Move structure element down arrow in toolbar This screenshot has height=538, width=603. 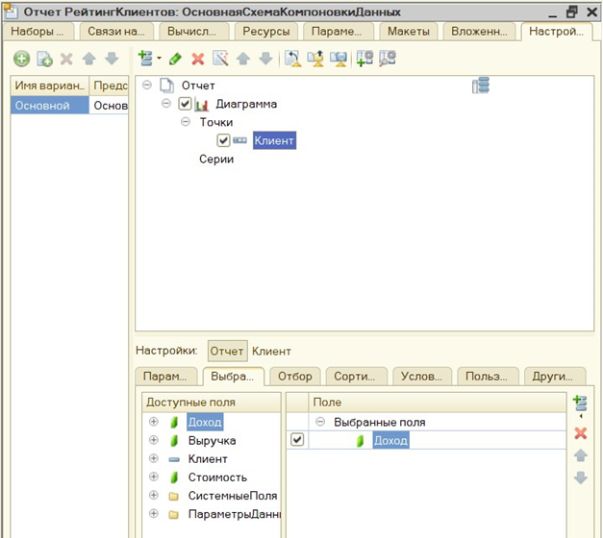[x=265, y=59]
